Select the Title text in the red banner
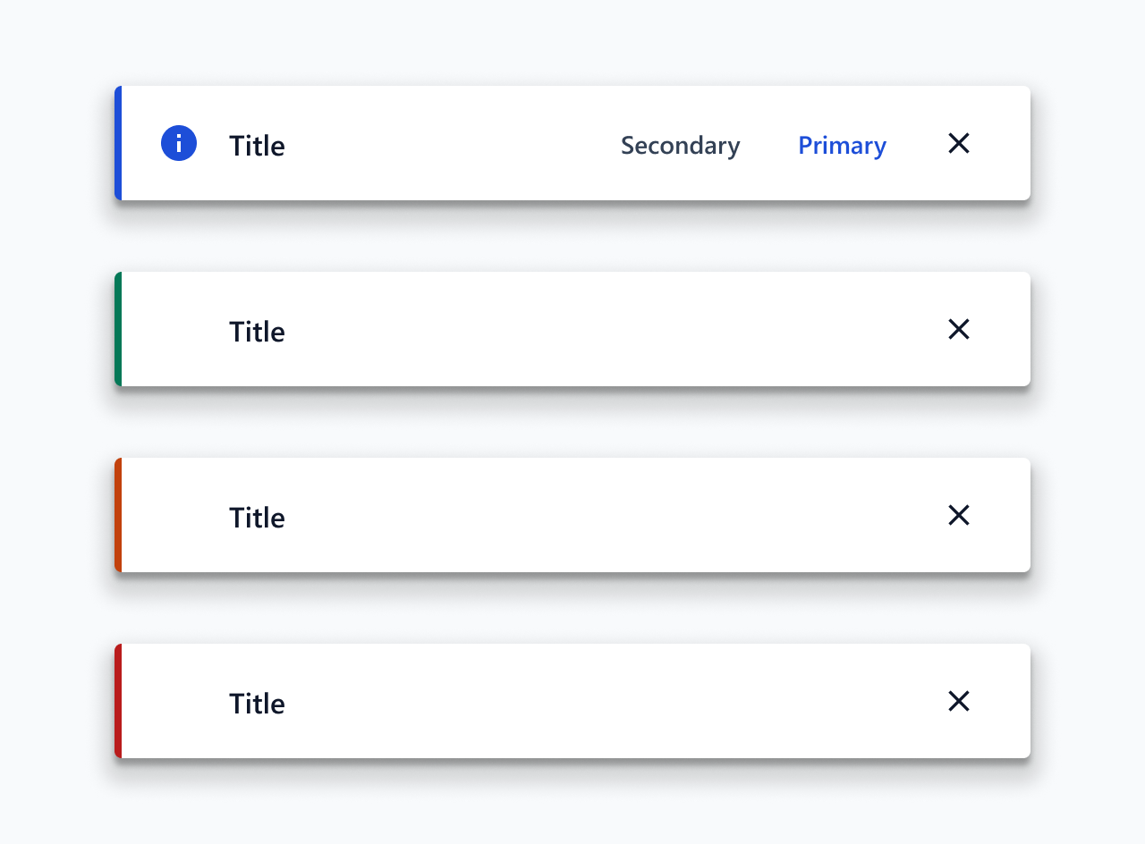The image size is (1145, 844). point(257,704)
